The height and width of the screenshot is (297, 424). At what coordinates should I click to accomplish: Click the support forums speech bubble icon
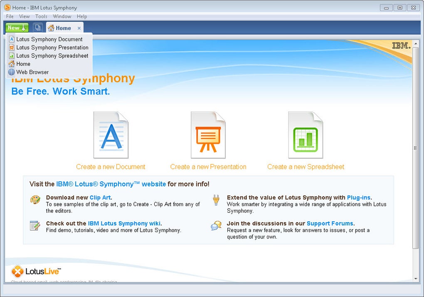tap(216, 226)
